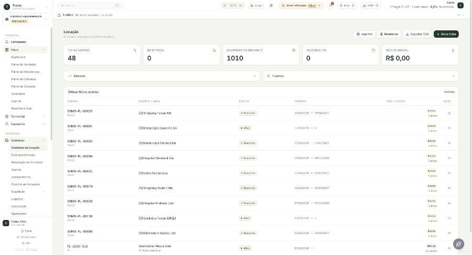
Task: Open the Tracto workspace chevron
Action: 46,7
